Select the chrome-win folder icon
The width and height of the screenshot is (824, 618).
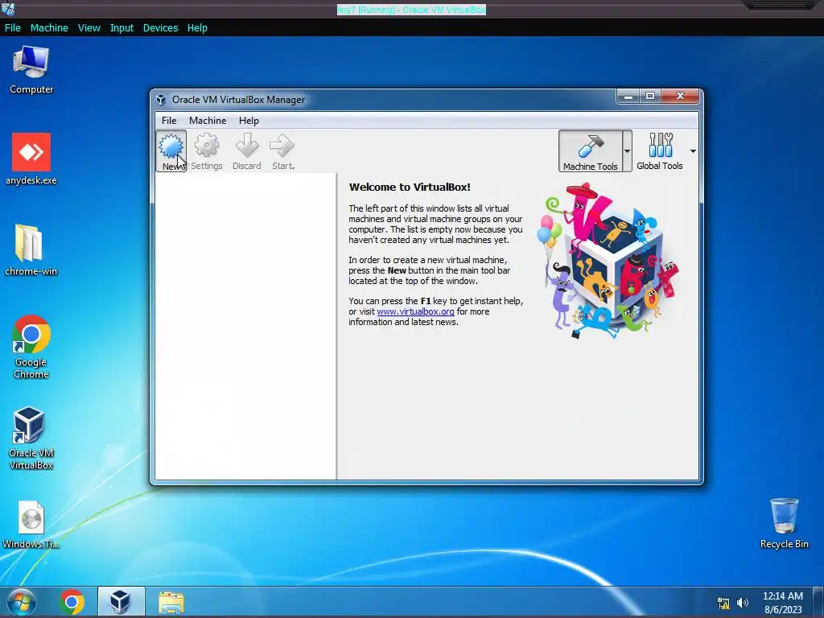click(x=31, y=251)
